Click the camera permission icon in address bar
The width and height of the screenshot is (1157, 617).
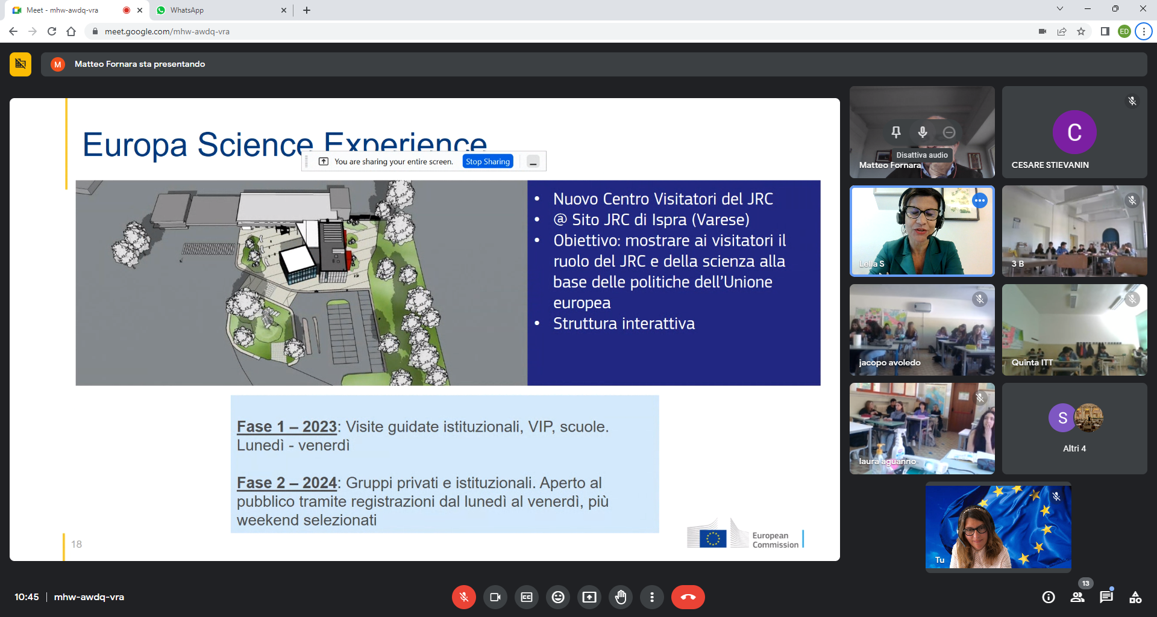[x=1043, y=31]
